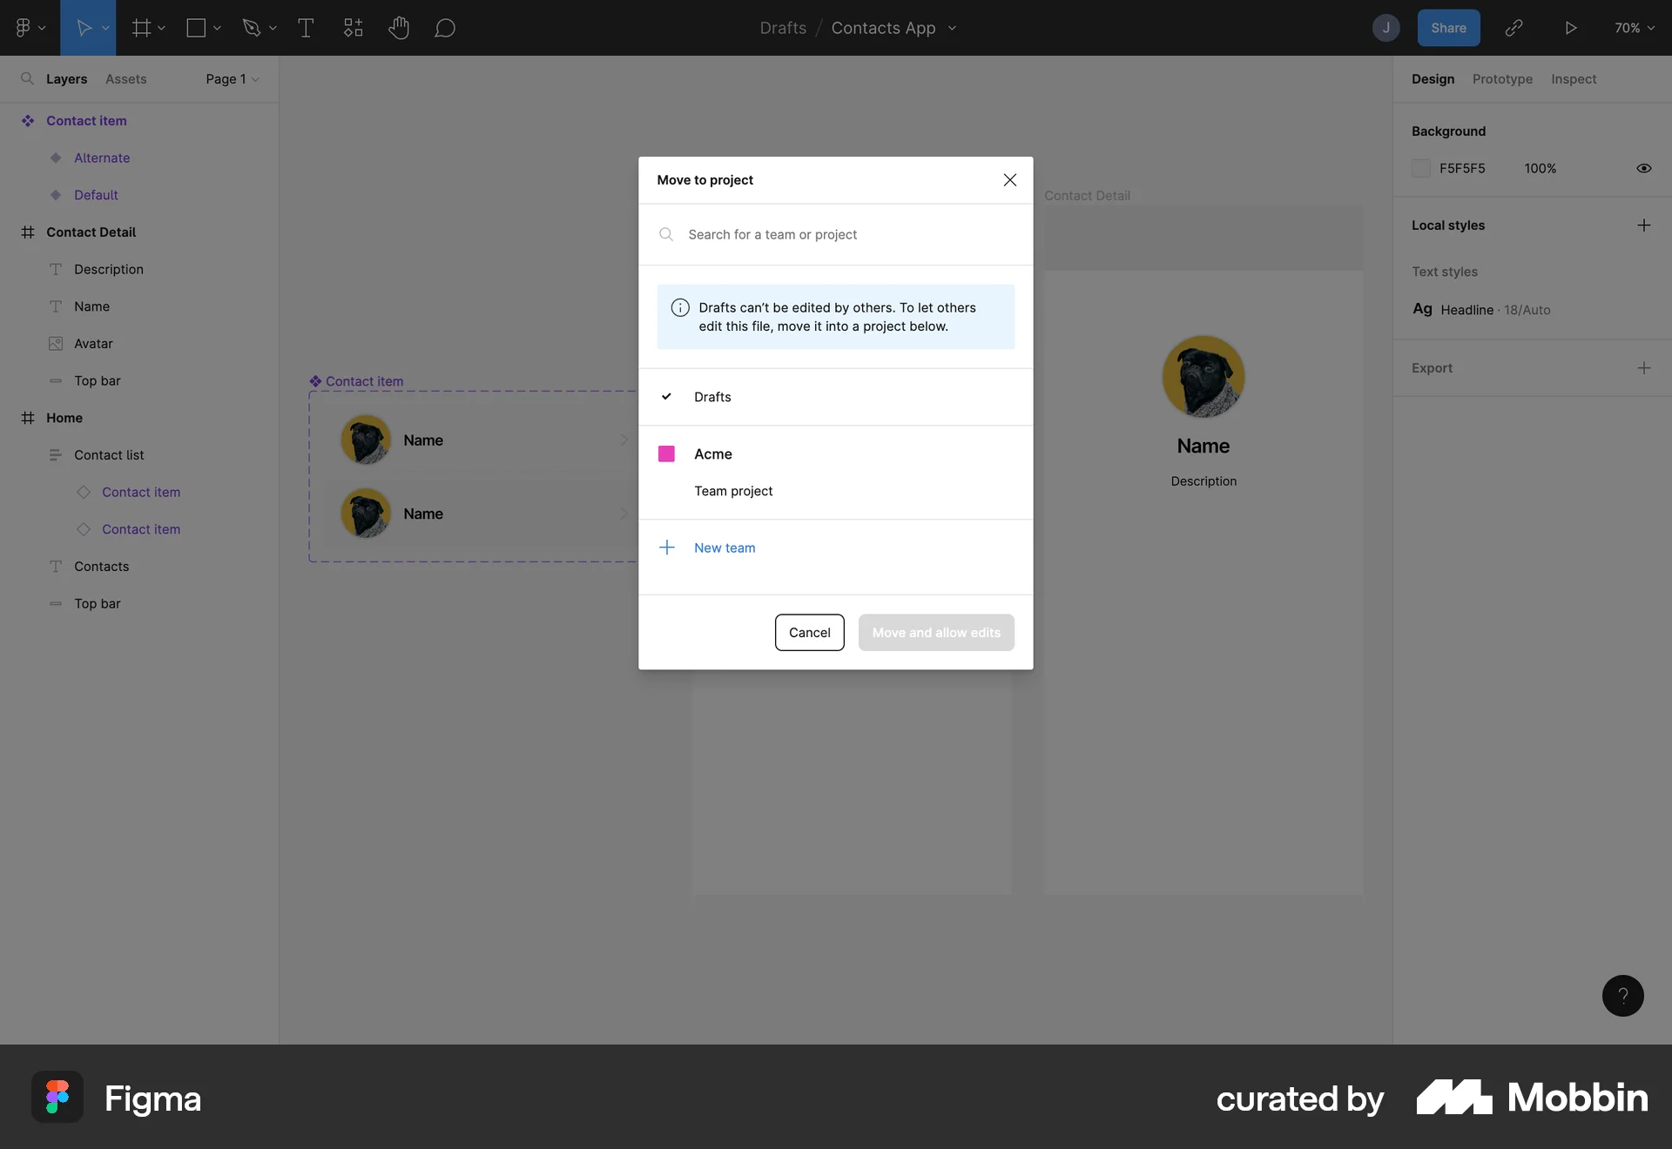Select the Pen tool

(253, 27)
